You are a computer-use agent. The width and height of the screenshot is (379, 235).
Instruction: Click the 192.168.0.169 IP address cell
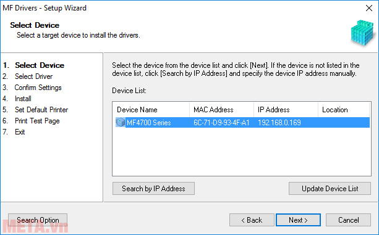(x=279, y=123)
